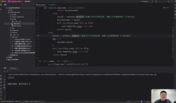Show more tool windows via ellipsis icon
This screenshot has width=176, height=103.
click(x=1, y=12)
